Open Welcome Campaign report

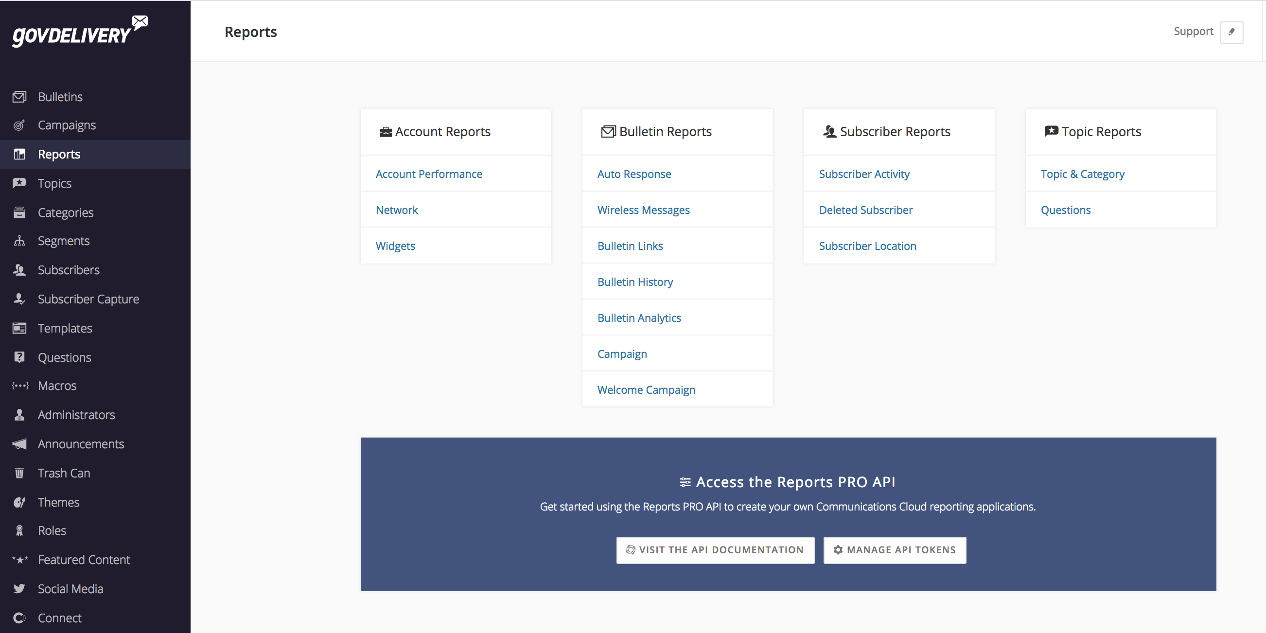(x=646, y=390)
